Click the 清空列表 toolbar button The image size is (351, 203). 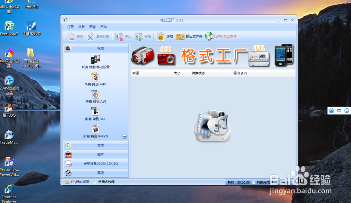click(98, 37)
